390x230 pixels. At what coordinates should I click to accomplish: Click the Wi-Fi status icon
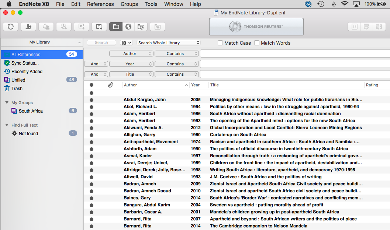click(x=345, y=4)
